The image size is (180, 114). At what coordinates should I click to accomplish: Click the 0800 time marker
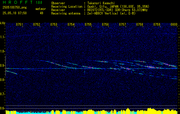[x=174, y=25]
